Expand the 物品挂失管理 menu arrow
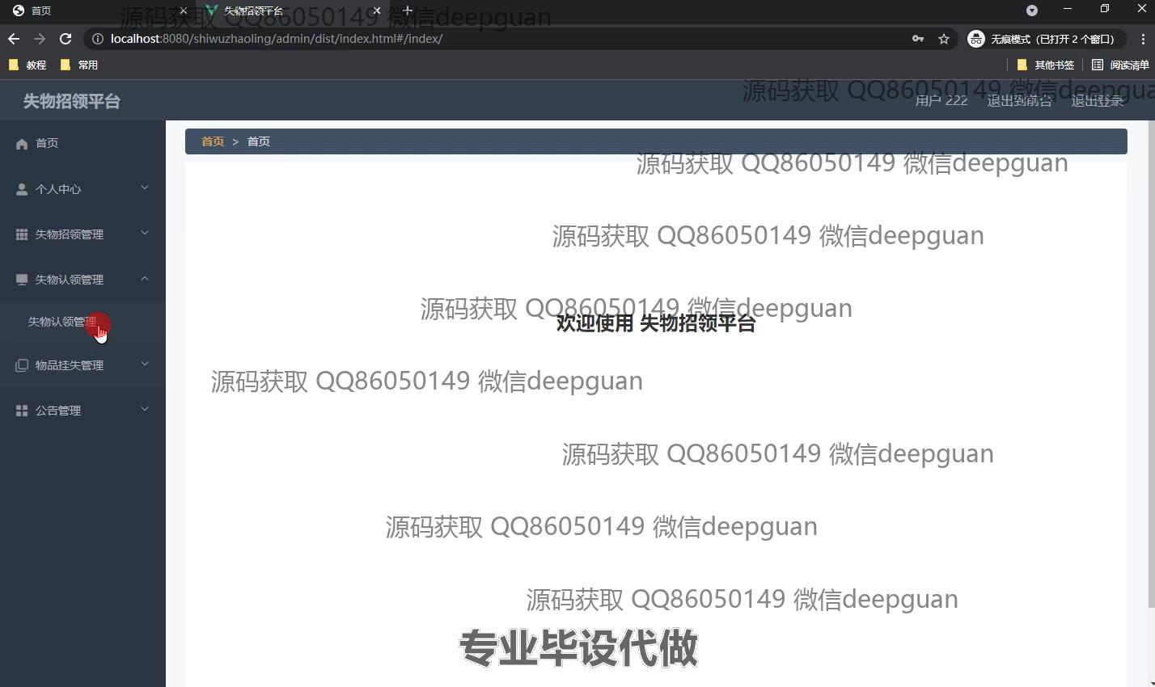Image resolution: width=1155 pixels, height=687 pixels. coord(145,365)
